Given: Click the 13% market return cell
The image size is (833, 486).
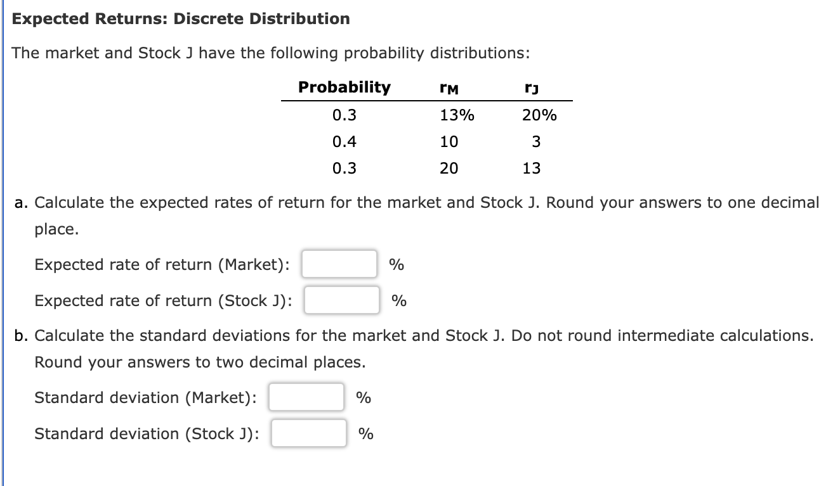Looking at the screenshot, I should (458, 115).
